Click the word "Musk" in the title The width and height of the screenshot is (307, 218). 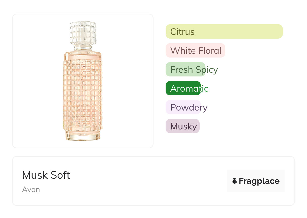point(34,175)
